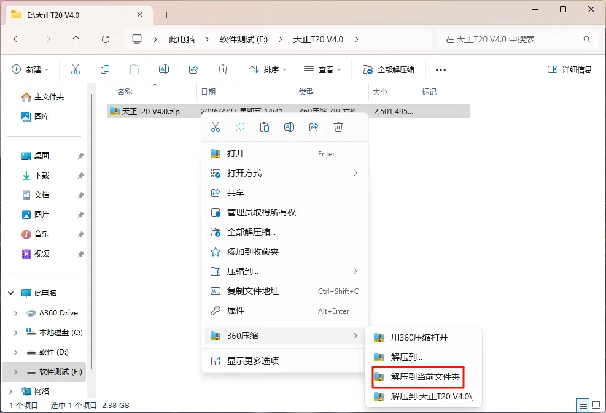Expand the chevron after 天正T20 V4.0 breadcrumb
This screenshot has width=606, height=413.
click(x=356, y=39)
